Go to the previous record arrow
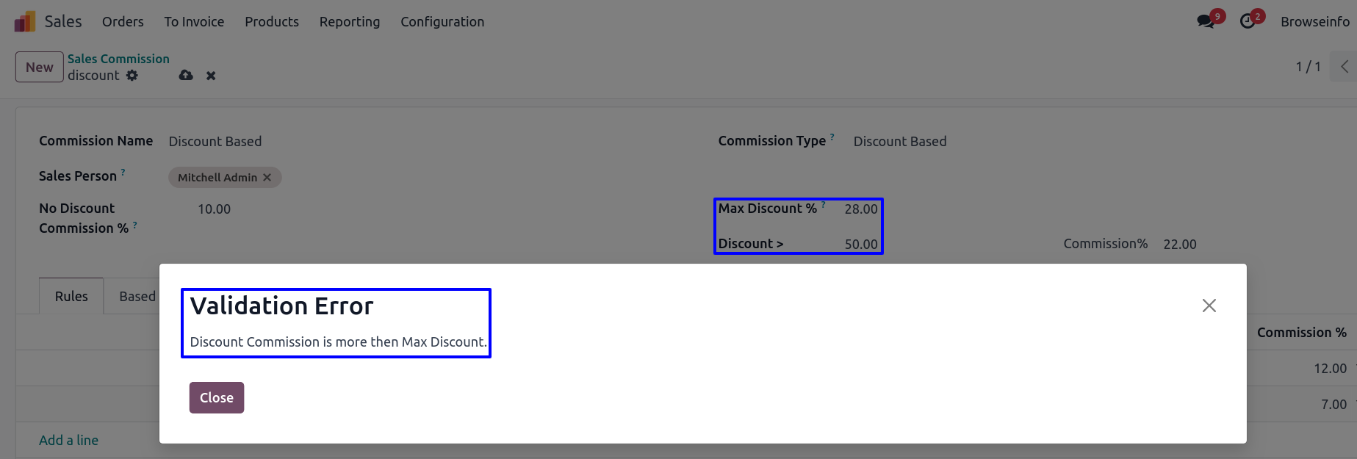This screenshot has height=459, width=1357. (x=1344, y=67)
